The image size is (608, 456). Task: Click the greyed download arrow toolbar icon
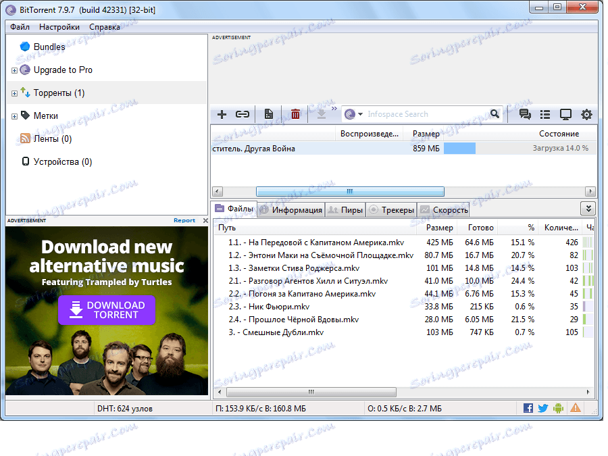point(321,114)
